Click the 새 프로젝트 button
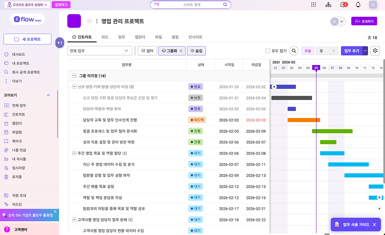 pos(27,39)
